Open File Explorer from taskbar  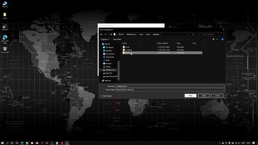pyautogui.click(x=27, y=143)
